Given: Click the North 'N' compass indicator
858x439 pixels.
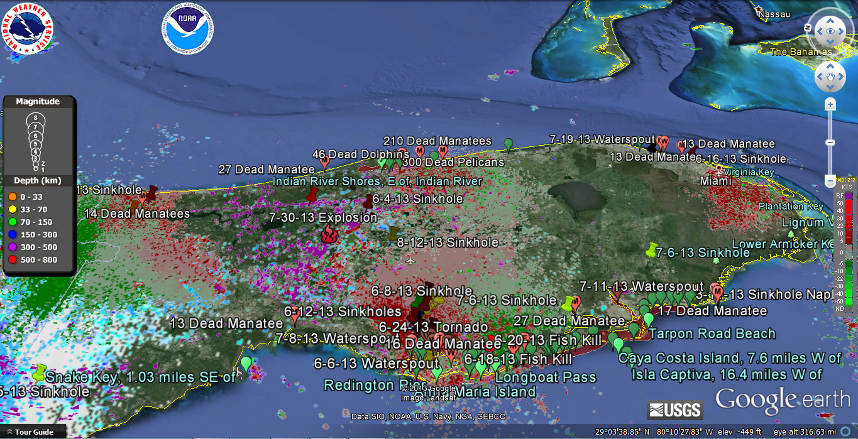Looking at the screenshot, I should pos(808,28).
